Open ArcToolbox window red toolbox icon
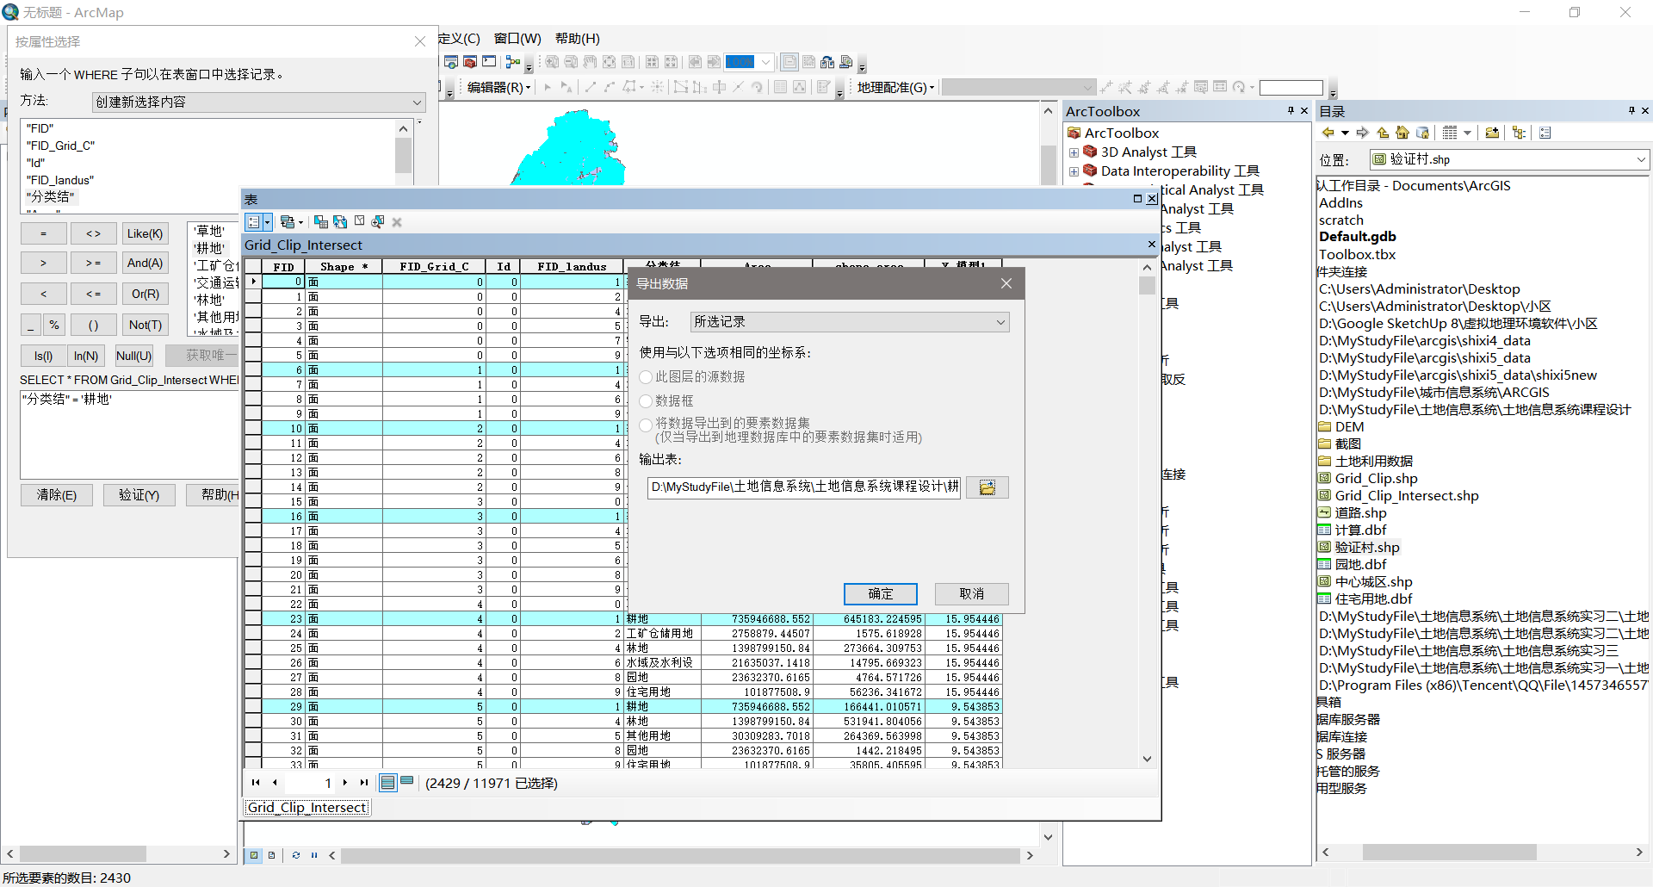This screenshot has height=887, width=1653. pos(470,62)
